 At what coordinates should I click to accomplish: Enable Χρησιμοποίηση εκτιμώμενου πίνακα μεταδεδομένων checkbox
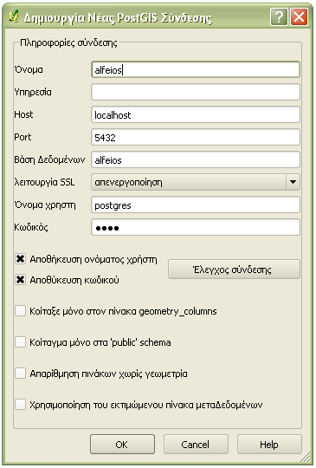point(20,405)
